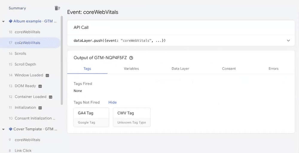Select event 18 coreWebVitals

tap(30, 32)
